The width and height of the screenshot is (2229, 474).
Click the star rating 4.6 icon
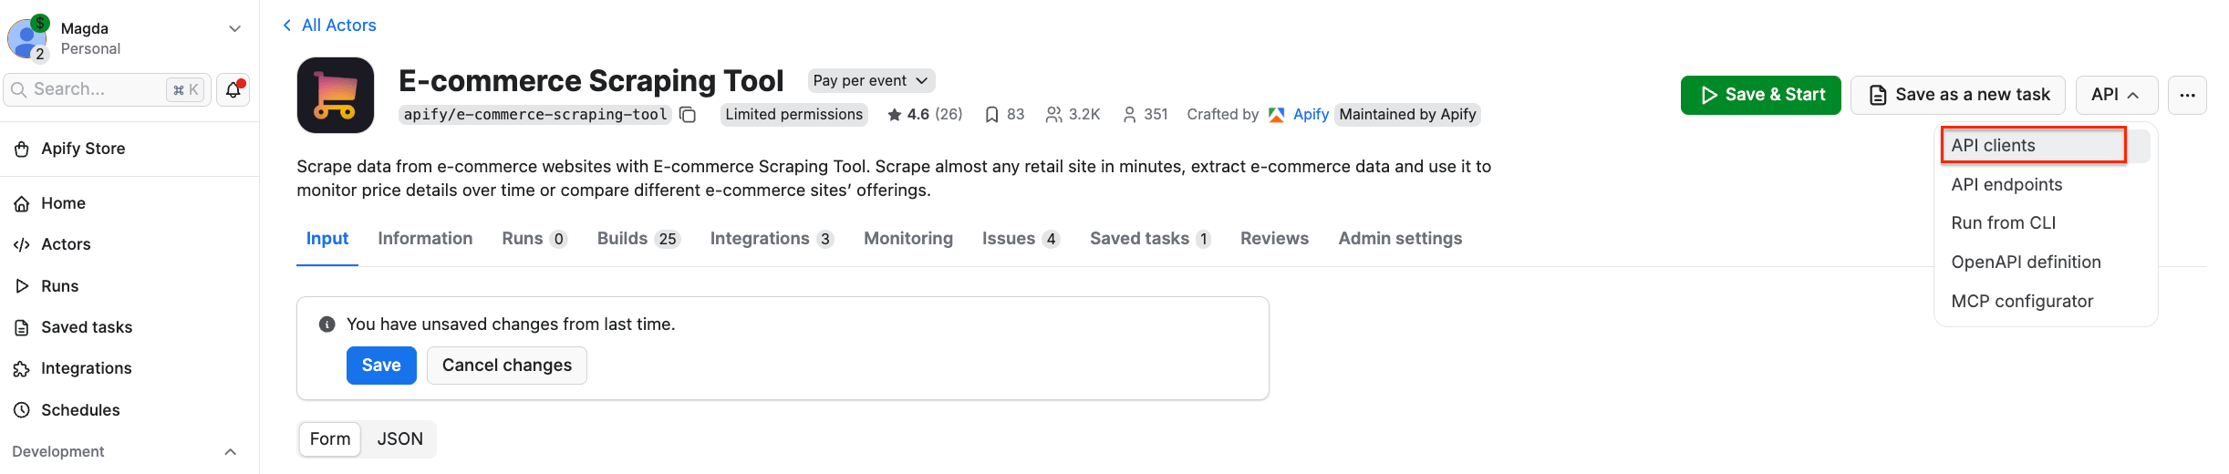895,115
